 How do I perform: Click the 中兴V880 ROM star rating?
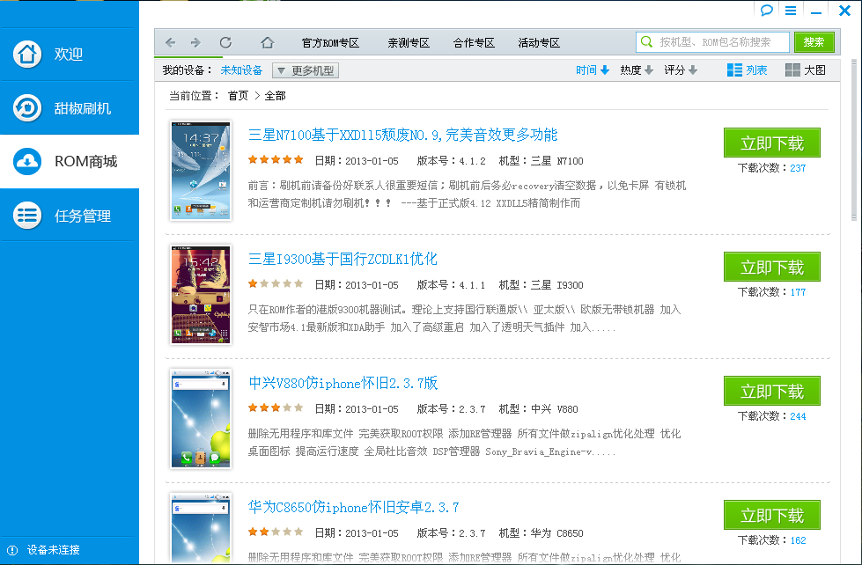click(x=276, y=407)
